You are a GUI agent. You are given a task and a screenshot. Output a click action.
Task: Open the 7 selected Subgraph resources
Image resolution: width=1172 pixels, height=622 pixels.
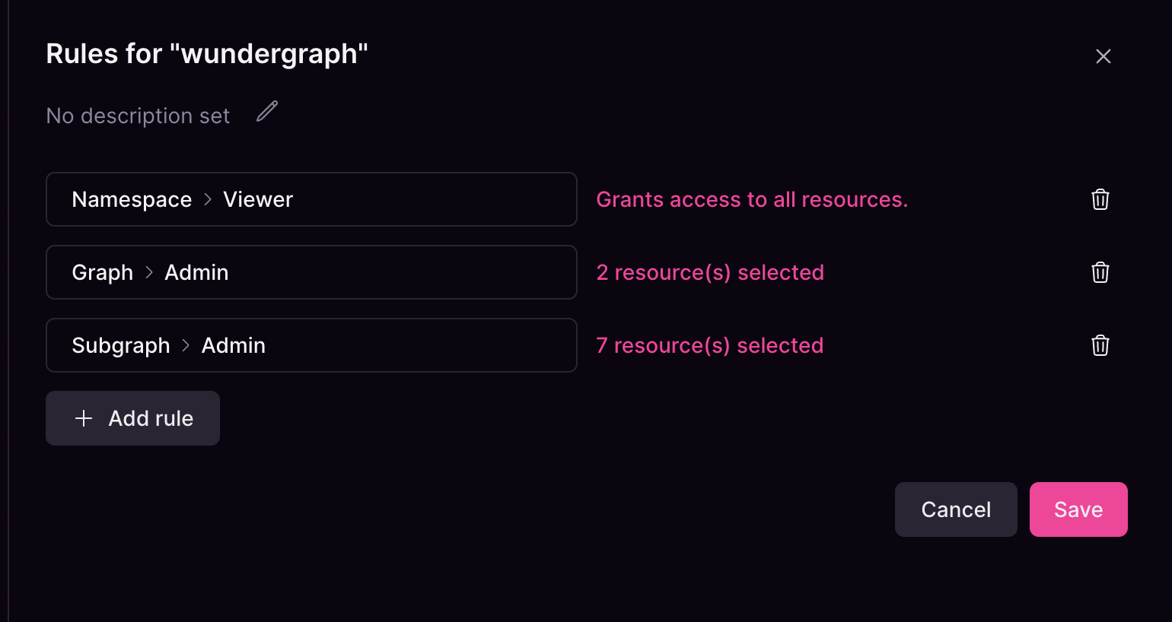(x=709, y=345)
